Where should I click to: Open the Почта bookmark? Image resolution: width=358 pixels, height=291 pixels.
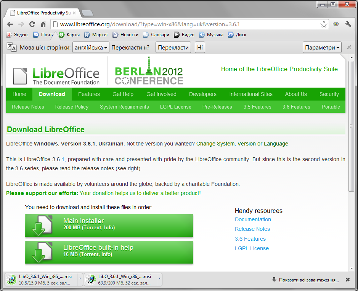[43, 35]
